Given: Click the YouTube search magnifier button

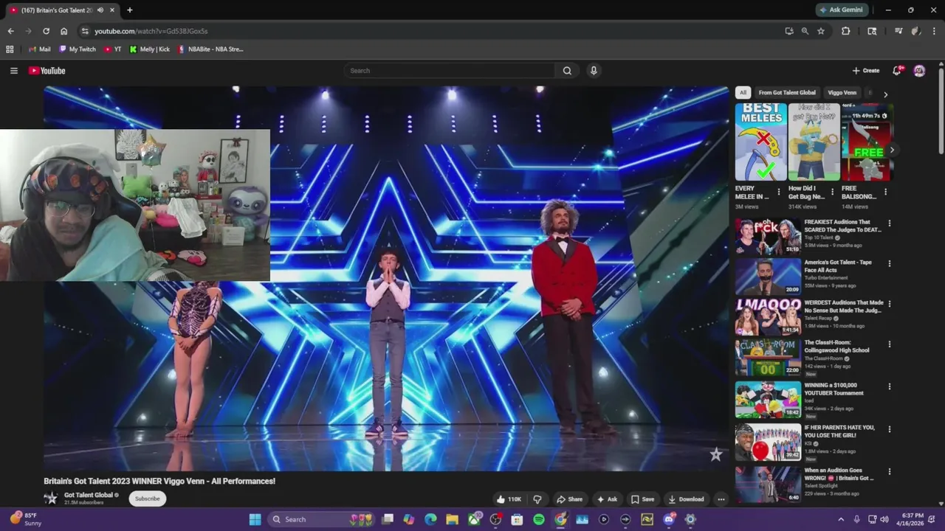Looking at the screenshot, I should pos(567,71).
